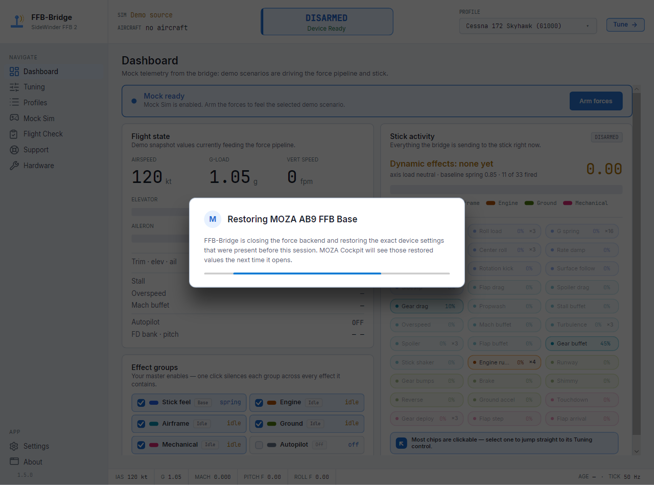
Task: Click the Arm forces button
Action: [x=596, y=101]
